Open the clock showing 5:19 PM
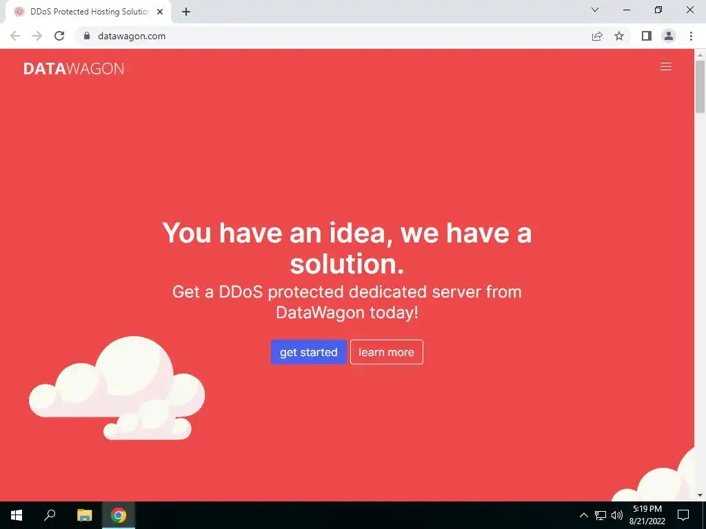The image size is (706, 529). point(647,515)
